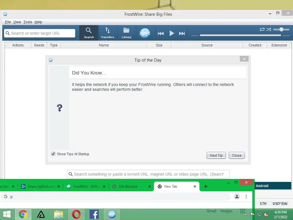Open the Tools menu
Viewport: 293px width, 220px height.
[28, 22]
